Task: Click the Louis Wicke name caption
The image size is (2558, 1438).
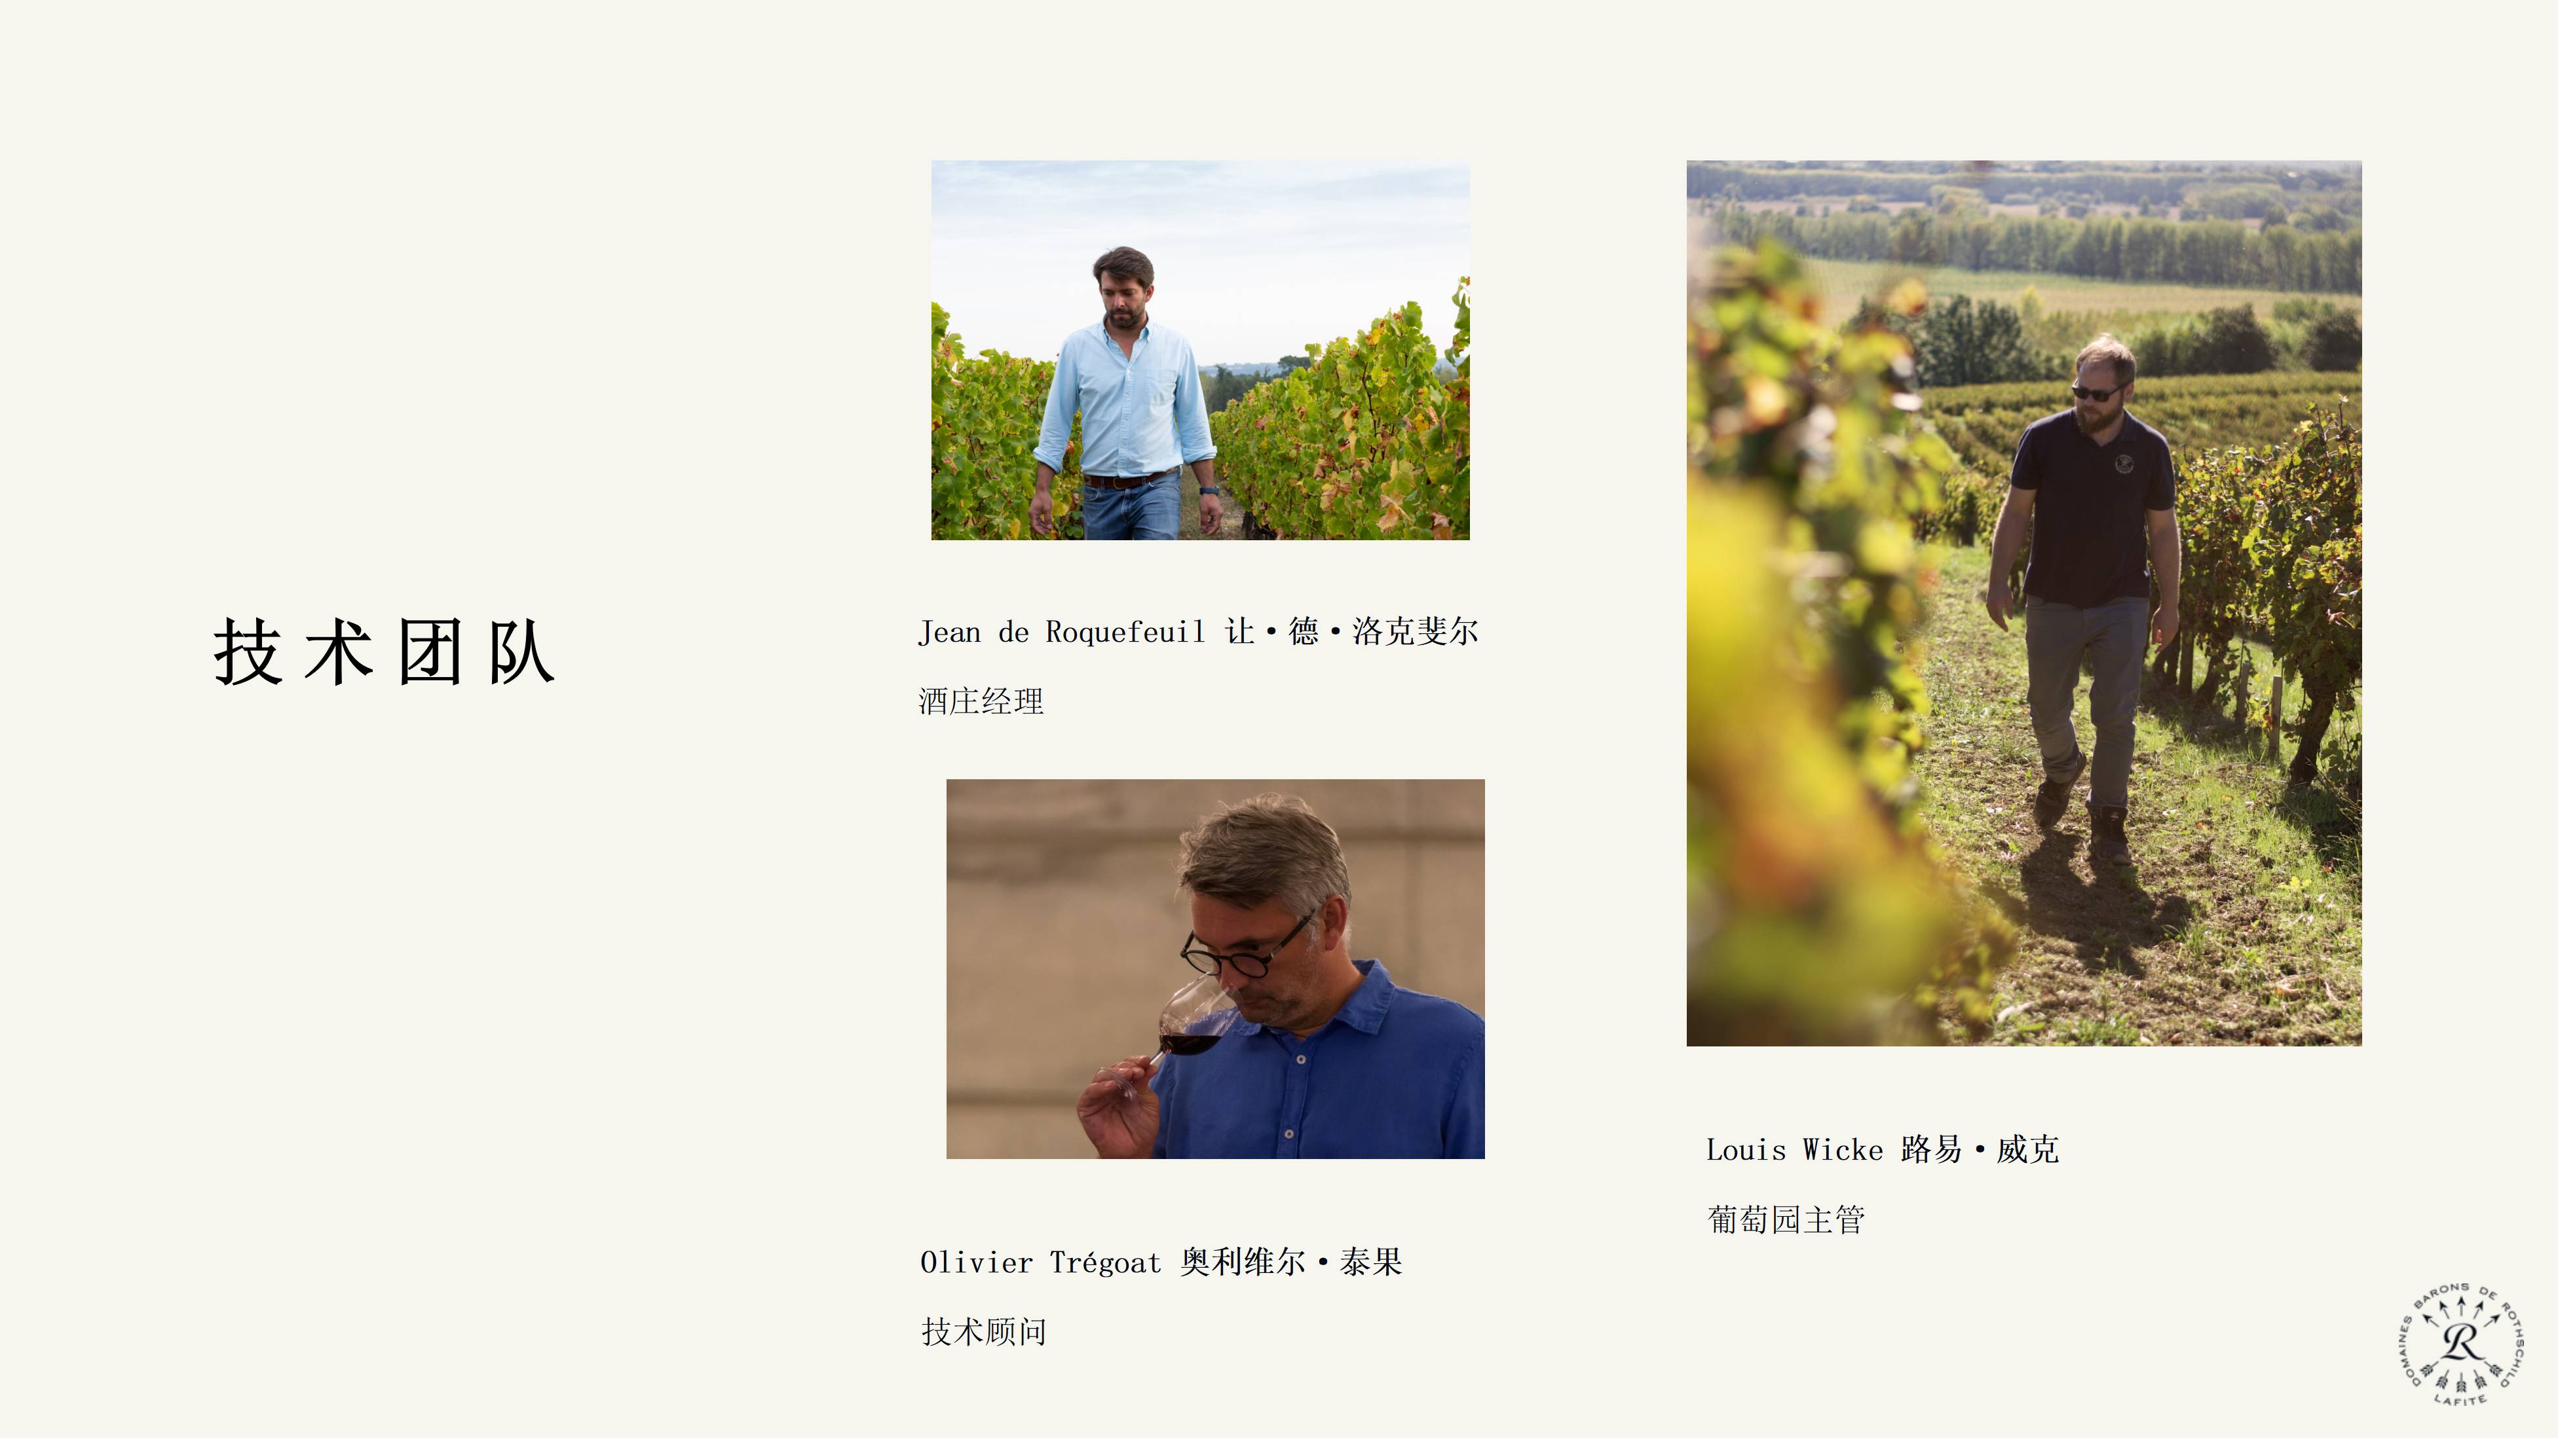Action: pyautogui.click(x=1883, y=1149)
